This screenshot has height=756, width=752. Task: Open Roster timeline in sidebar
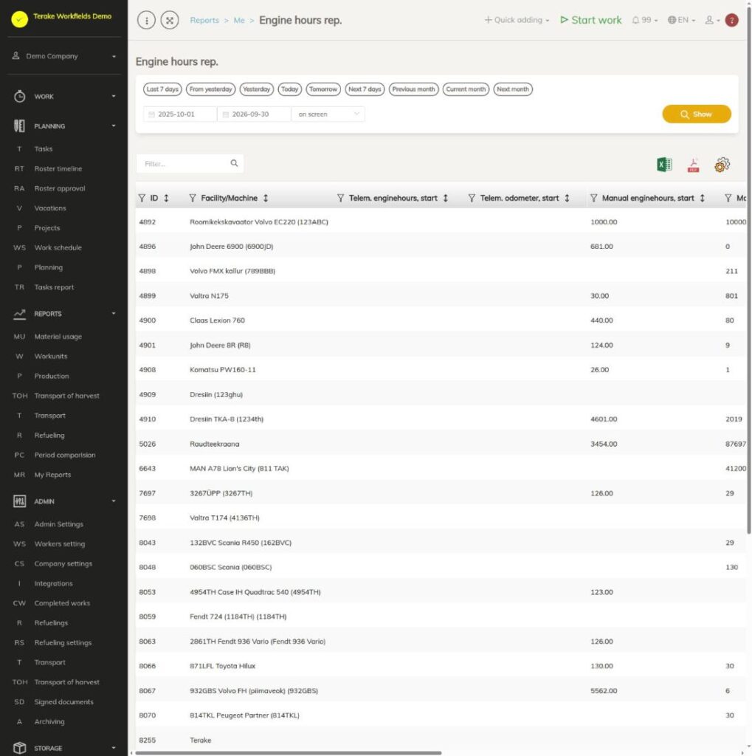click(x=58, y=169)
